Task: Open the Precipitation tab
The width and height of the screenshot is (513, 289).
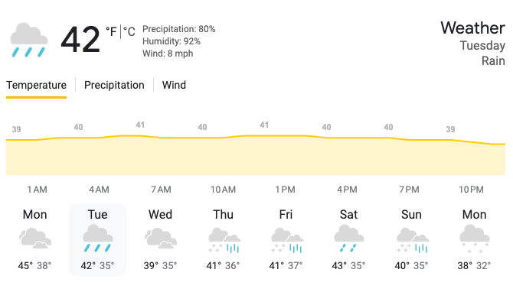Action: click(x=114, y=85)
